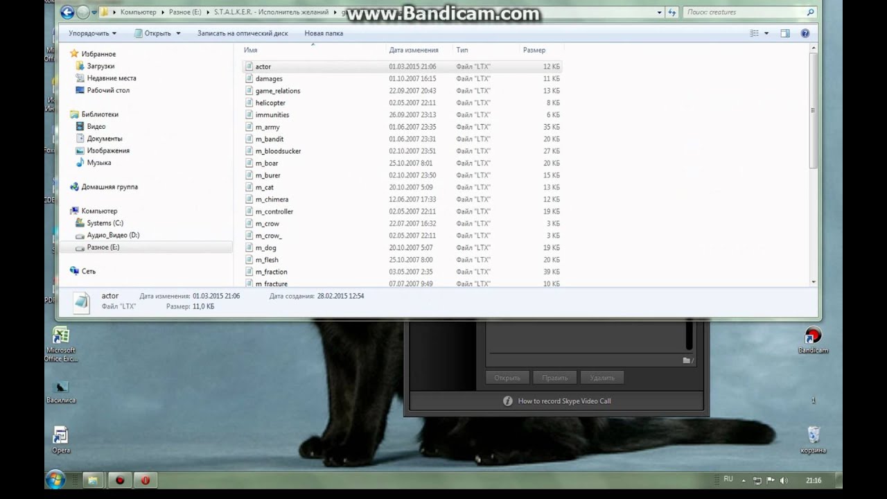The image size is (887, 499).
Task: Select the m_army file icon
Action: (249, 127)
